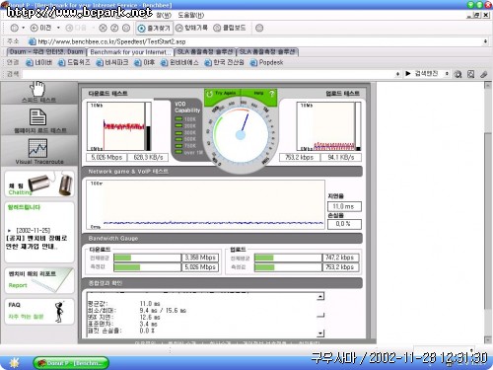Screen dimensions: 493x370
Task: Open the 드림위즈 link bar shortcut
Action: tap(74, 62)
